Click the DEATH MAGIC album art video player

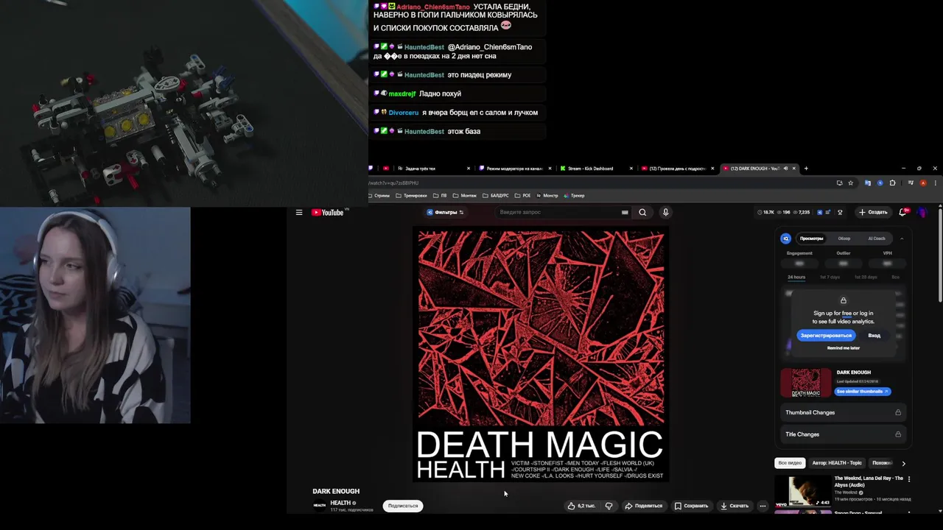pyautogui.click(x=541, y=356)
